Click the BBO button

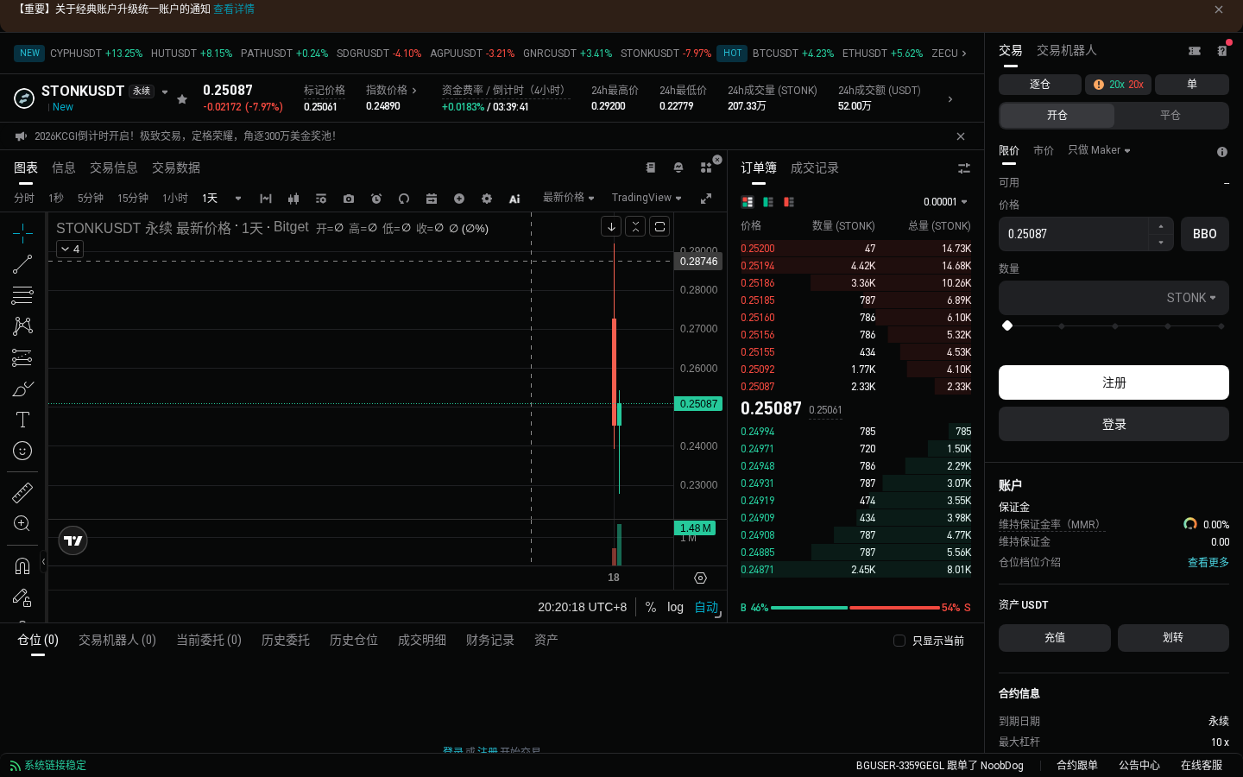tap(1205, 234)
